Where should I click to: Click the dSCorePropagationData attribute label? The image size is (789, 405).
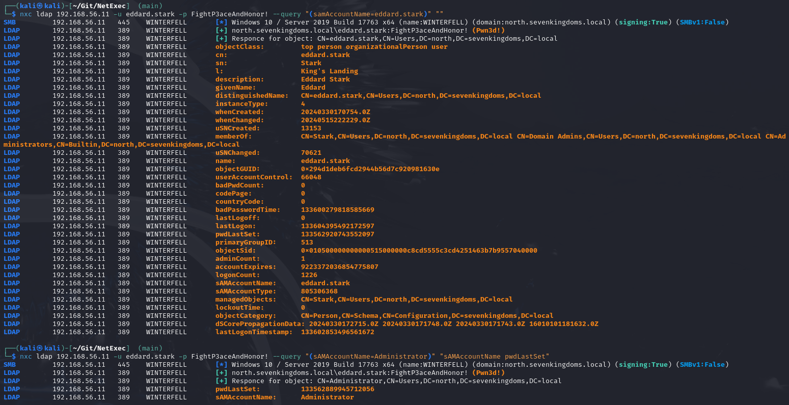tap(258, 323)
